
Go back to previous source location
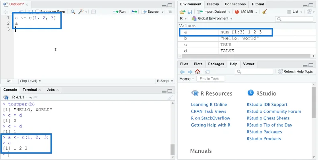(6, 12)
